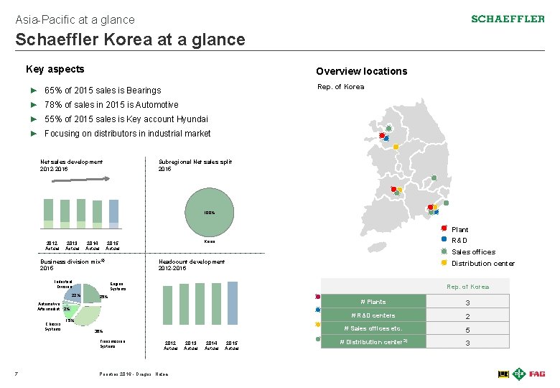The width and height of the screenshot is (560, 388).
Task: Click the green dot left of Distribution center row
Action: (x=318, y=338)
